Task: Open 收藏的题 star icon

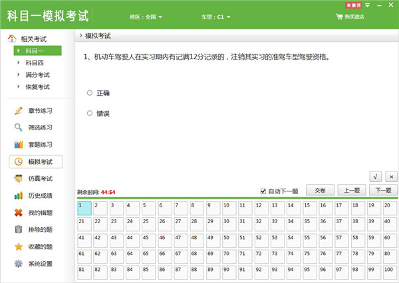Action: coord(19,247)
